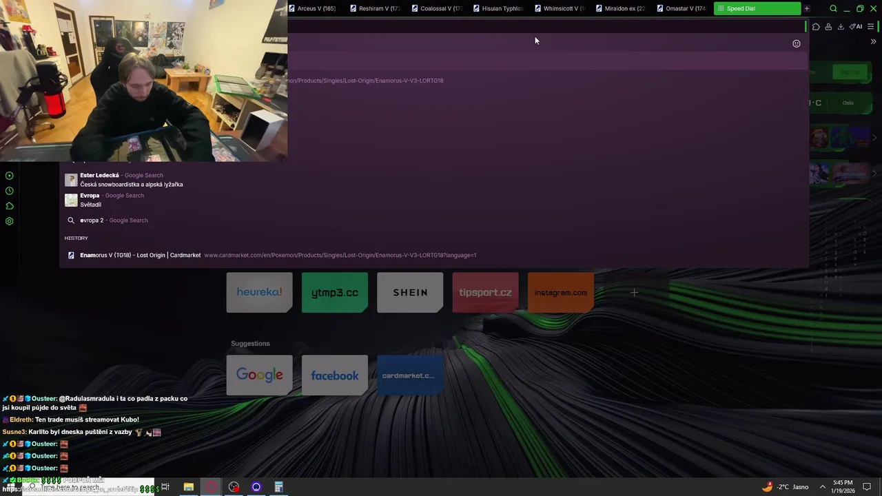Open the ytmp3.cc speed dial tile
882x496 pixels.
pyautogui.click(x=335, y=292)
